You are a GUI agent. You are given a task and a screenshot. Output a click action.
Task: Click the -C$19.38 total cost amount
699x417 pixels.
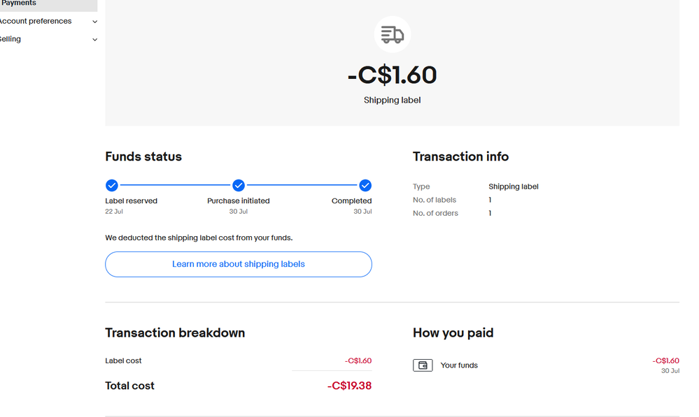click(349, 386)
